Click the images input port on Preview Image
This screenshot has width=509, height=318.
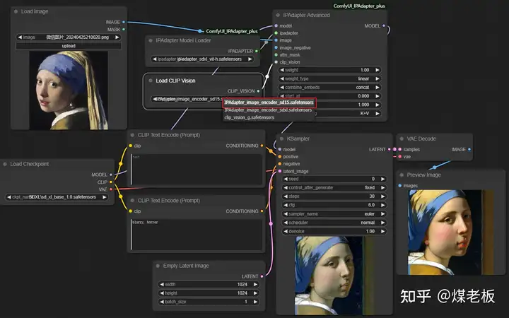[400, 186]
